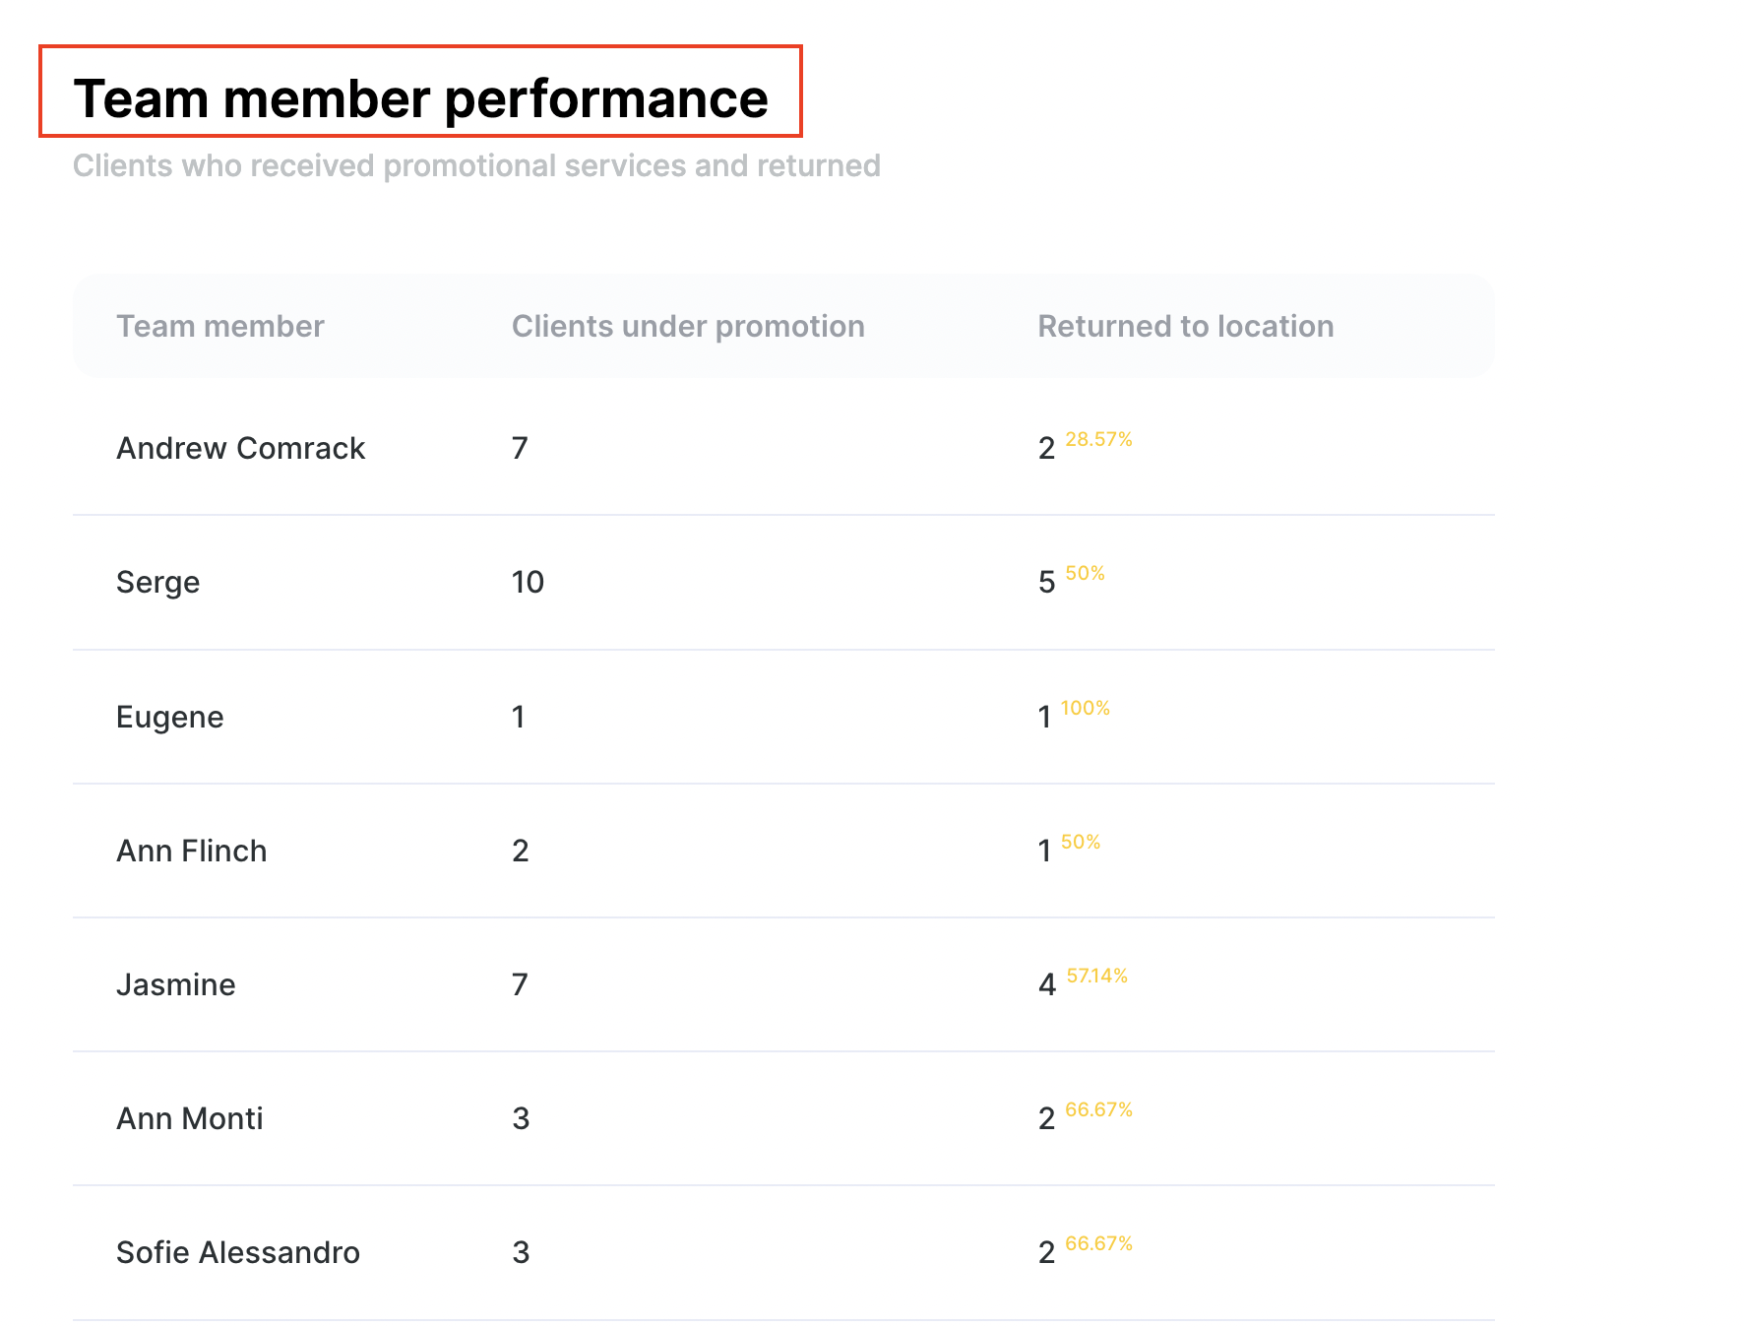The width and height of the screenshot is (1744, 1327).
Task: Select Ann Monti in the table
Action: click(189, 1118)
